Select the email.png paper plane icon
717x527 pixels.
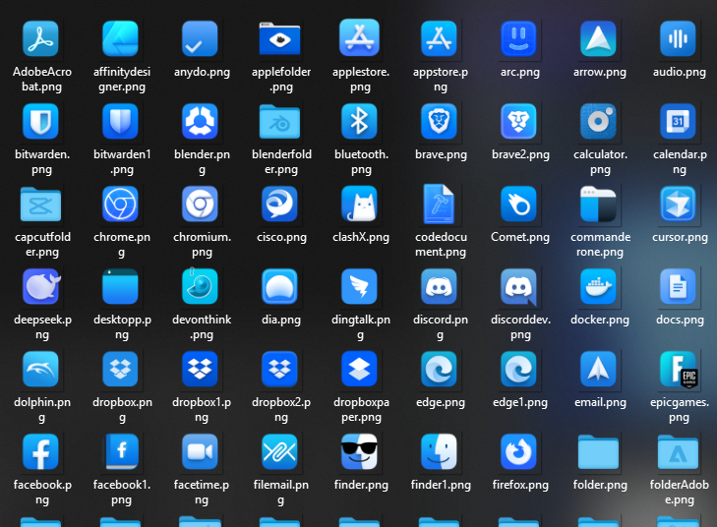[x=598, y=370]
